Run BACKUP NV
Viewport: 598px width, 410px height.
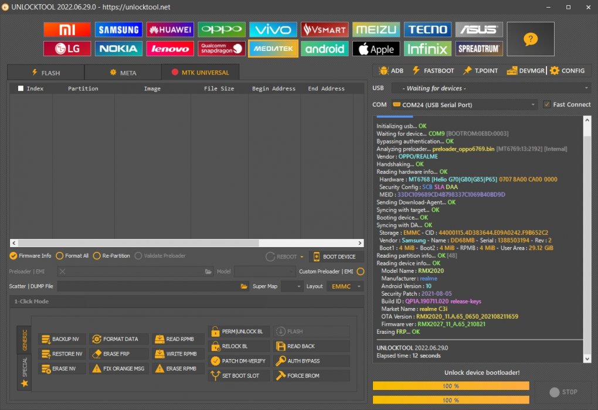(61, 339)
